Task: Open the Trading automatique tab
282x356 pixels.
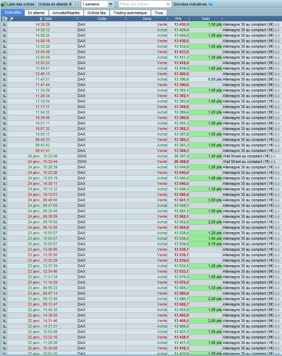Action: 130,13
